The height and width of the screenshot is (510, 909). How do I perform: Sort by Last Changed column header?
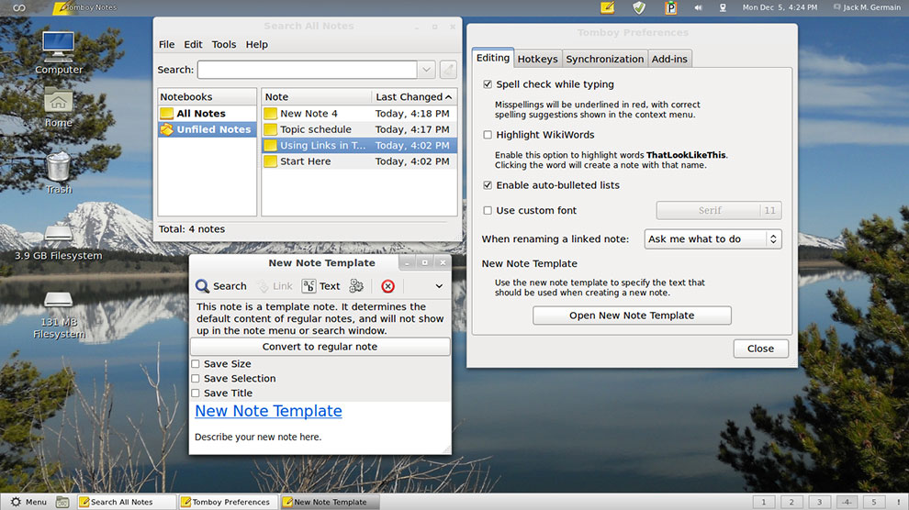coord(414,96)
